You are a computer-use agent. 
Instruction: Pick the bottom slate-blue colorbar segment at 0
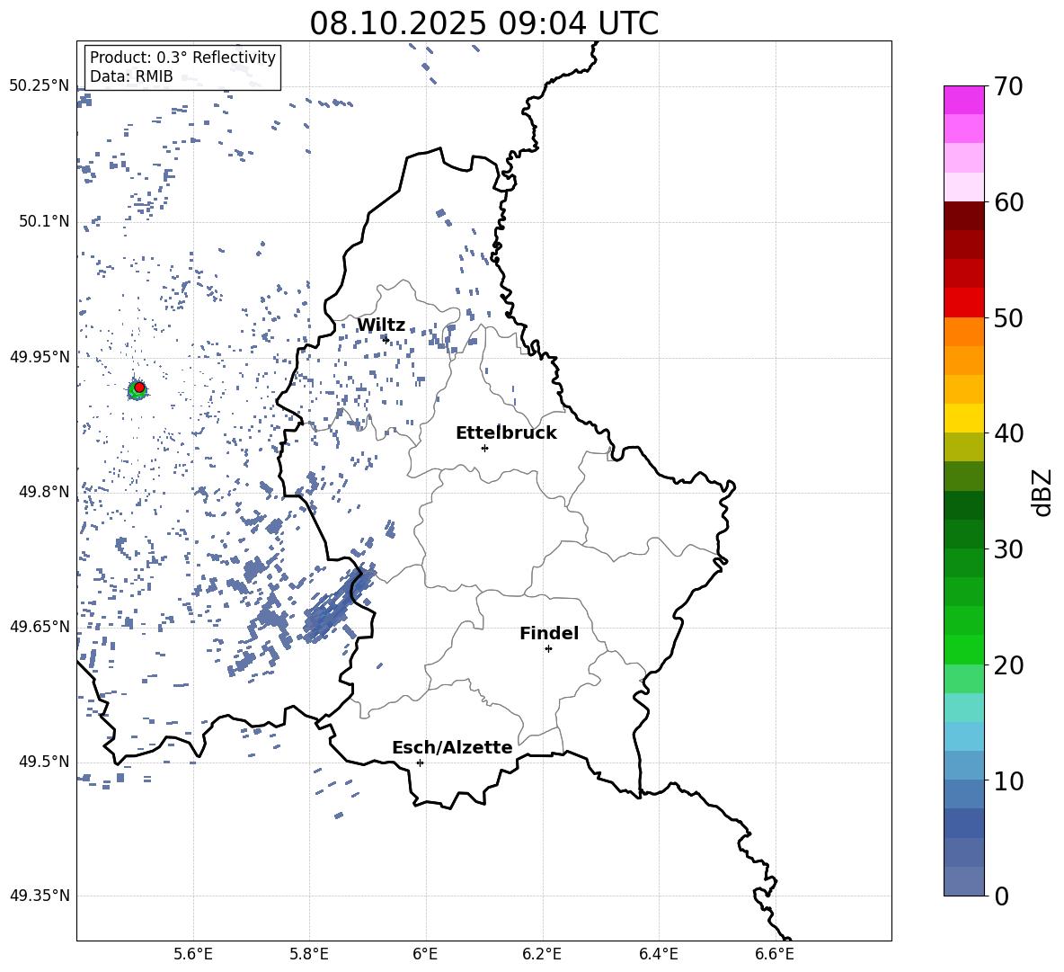click(964, 881)
